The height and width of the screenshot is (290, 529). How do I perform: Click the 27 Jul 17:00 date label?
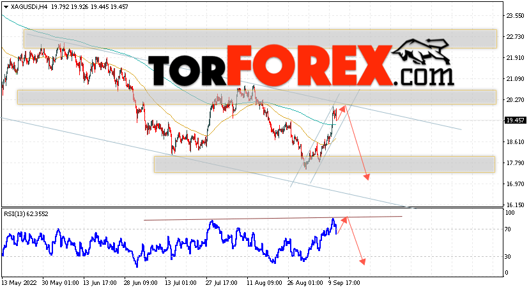coord(222,283)
